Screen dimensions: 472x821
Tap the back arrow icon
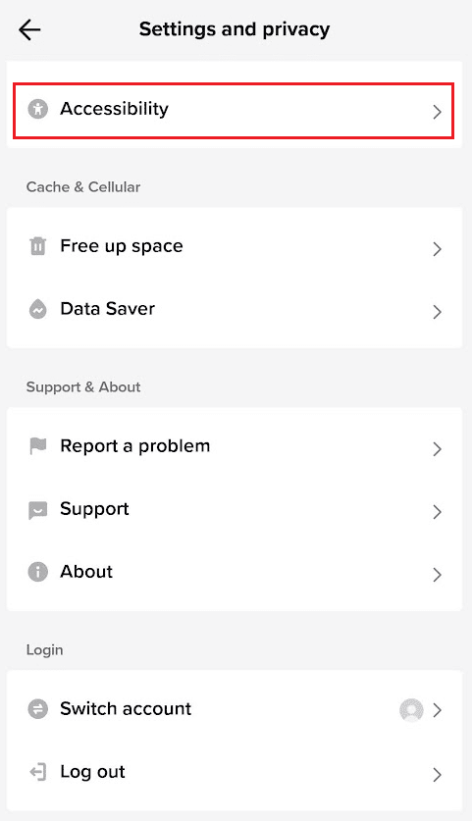point(29,29)
